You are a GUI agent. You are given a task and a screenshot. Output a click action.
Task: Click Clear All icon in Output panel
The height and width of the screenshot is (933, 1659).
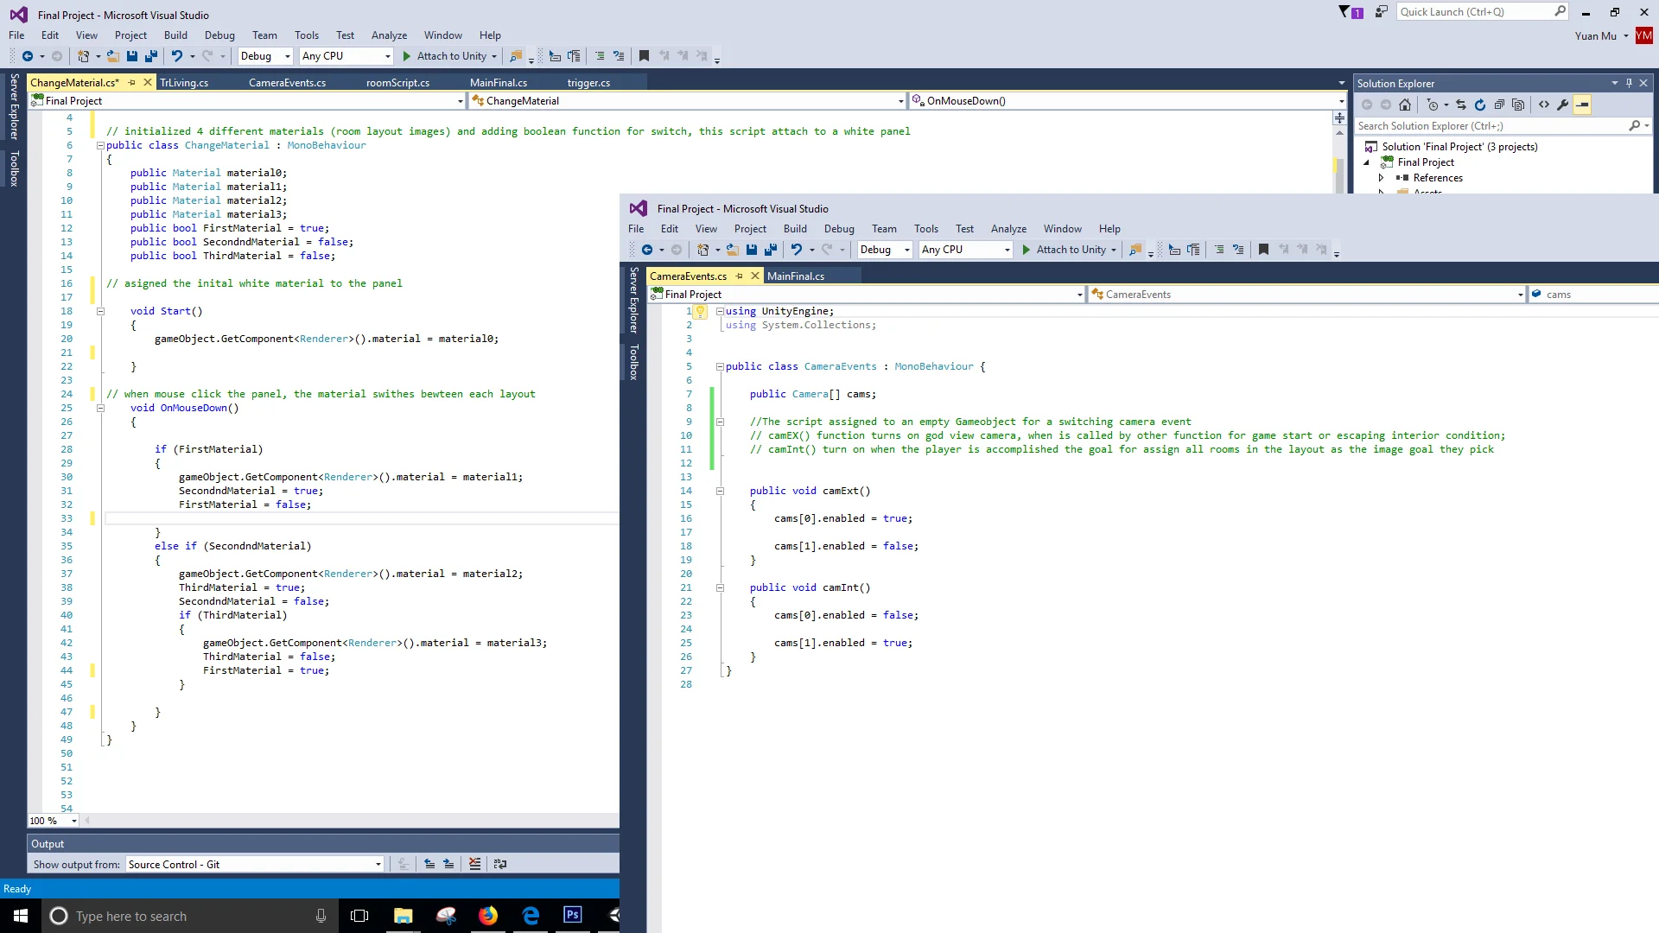(x=474, y=864)
